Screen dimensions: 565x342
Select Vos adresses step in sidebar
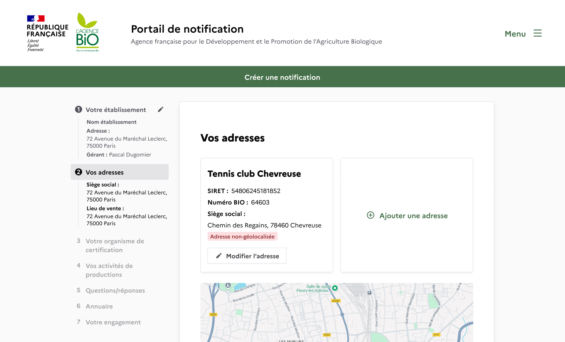click(x=104, y=172)
